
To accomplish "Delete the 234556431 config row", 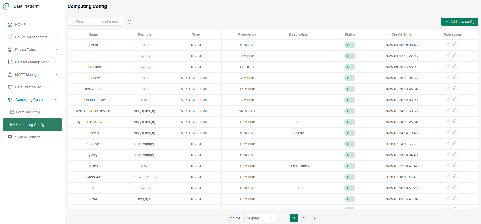I will [455, 176].
